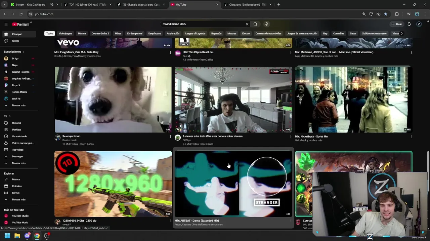
Task: Play the 1280x960 Counter-Strike thumbnail
Action: (x=113, y=184)
